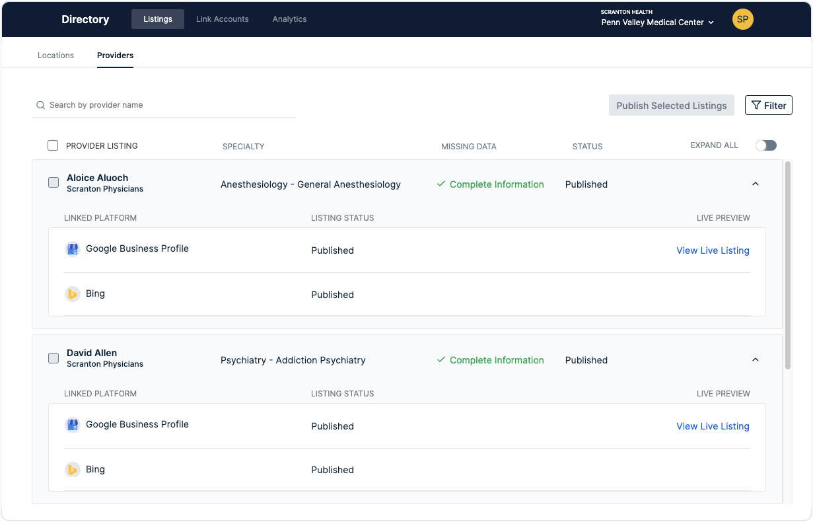Click the Bing icon under Aloice Aluoch
The image size is (813, 522).
tap(73, 294)
